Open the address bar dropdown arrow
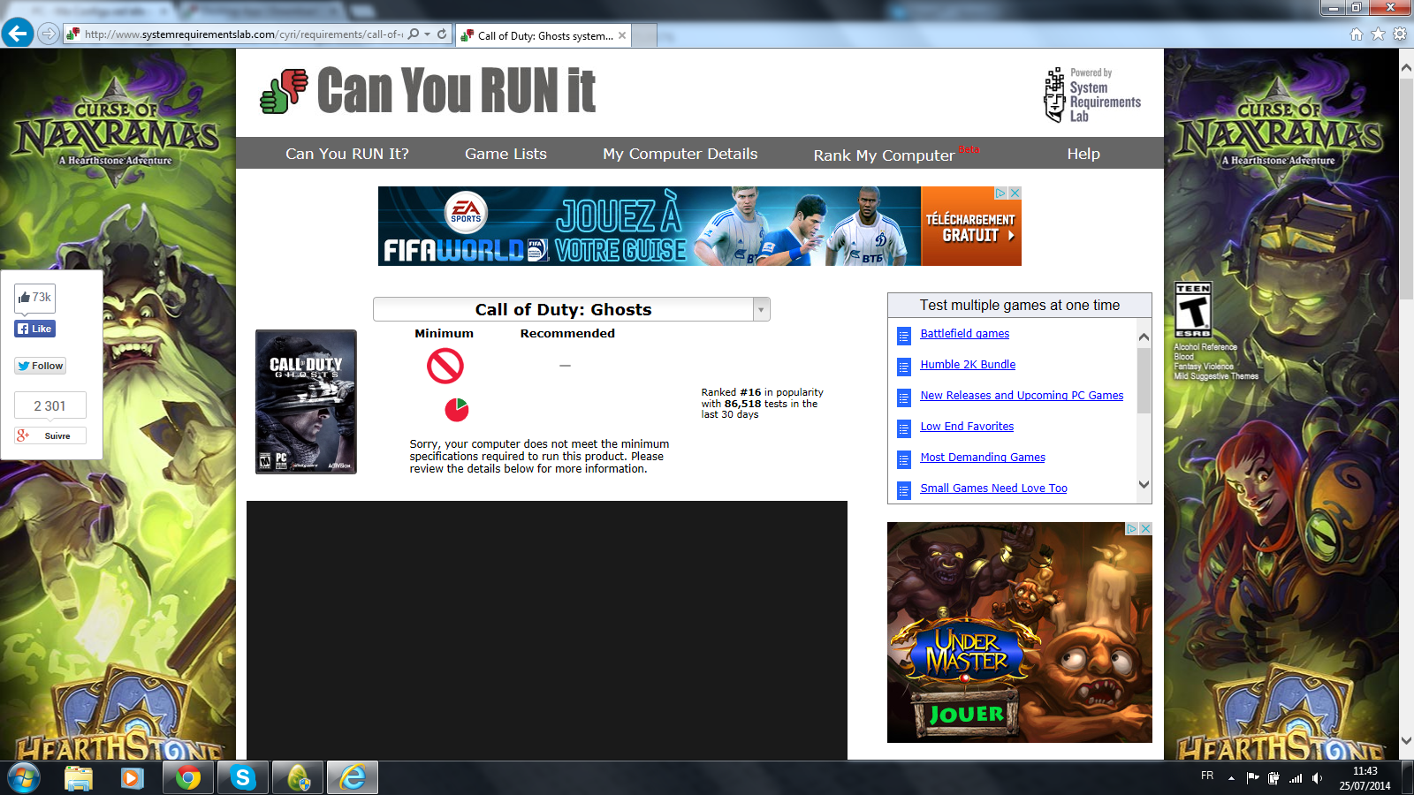Screen dimensions: 1414x795 (x=428, y=34)
